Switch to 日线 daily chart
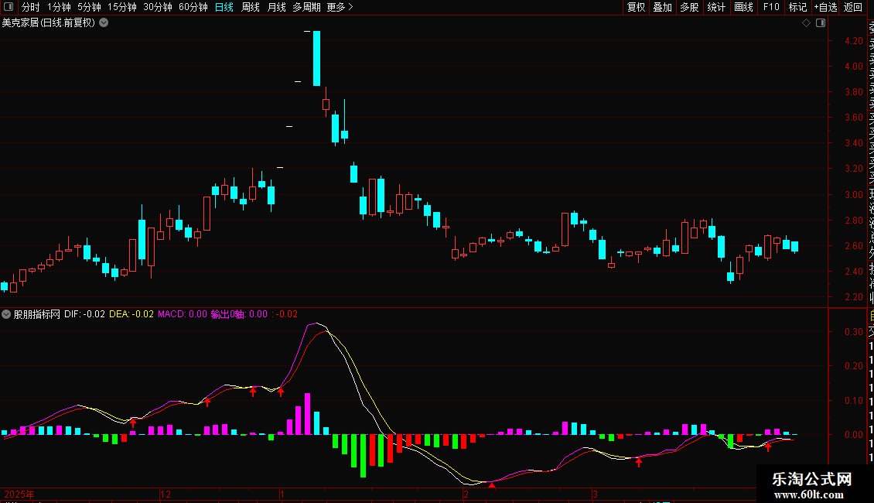Viewport: 874px width, 503px height. (x=224, y=7)
